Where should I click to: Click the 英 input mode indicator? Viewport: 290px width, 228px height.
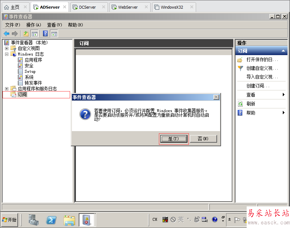(181, 219)
